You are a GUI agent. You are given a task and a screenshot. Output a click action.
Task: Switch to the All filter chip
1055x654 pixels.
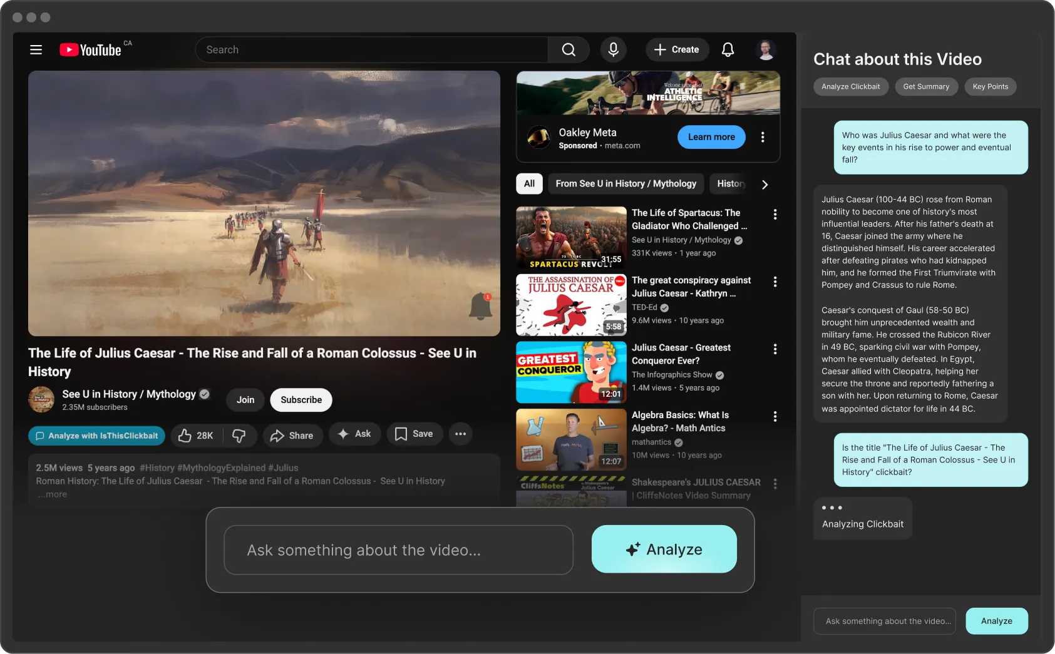pos(528,183)
